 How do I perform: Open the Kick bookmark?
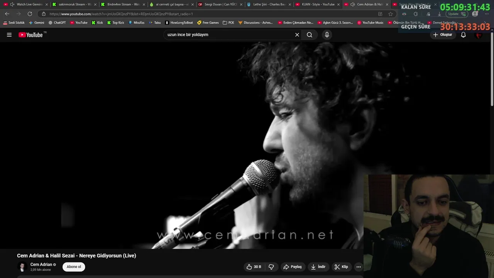tap(97, 23)
